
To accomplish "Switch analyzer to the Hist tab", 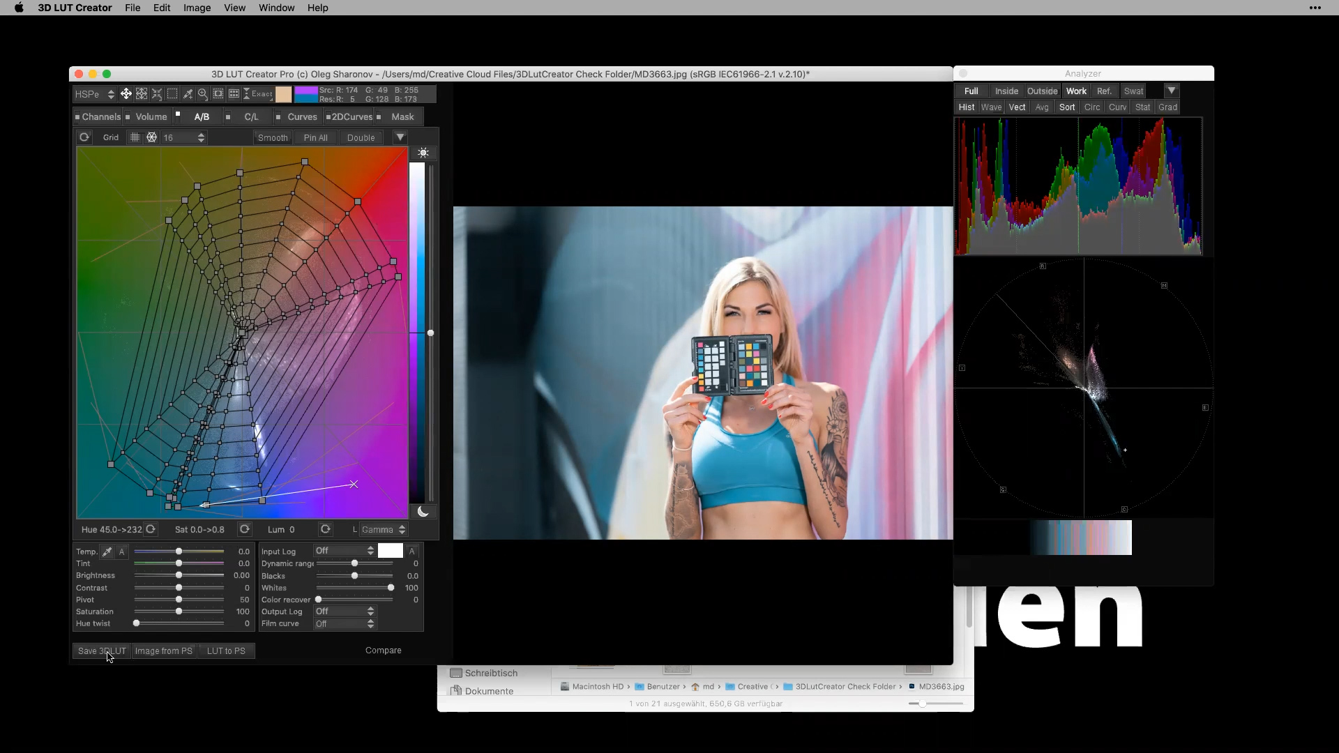I will pos(967,107).
